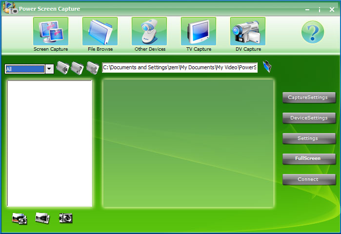Switch to FullScreen view
This screenshot has height=234, width=341.
[x=309, y=158]
